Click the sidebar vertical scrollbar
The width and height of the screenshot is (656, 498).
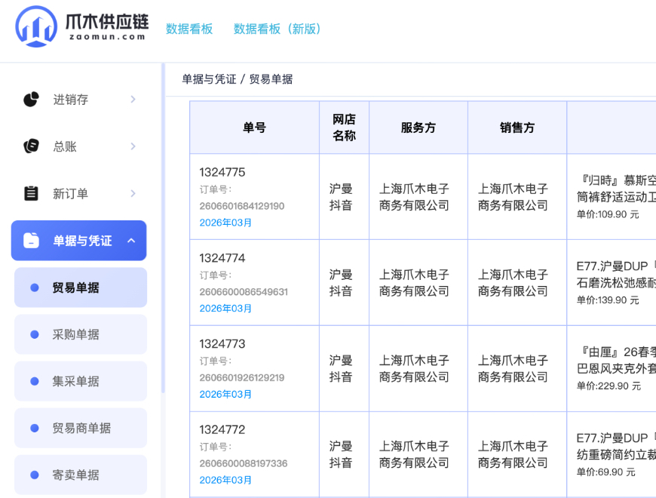point(163,228)
